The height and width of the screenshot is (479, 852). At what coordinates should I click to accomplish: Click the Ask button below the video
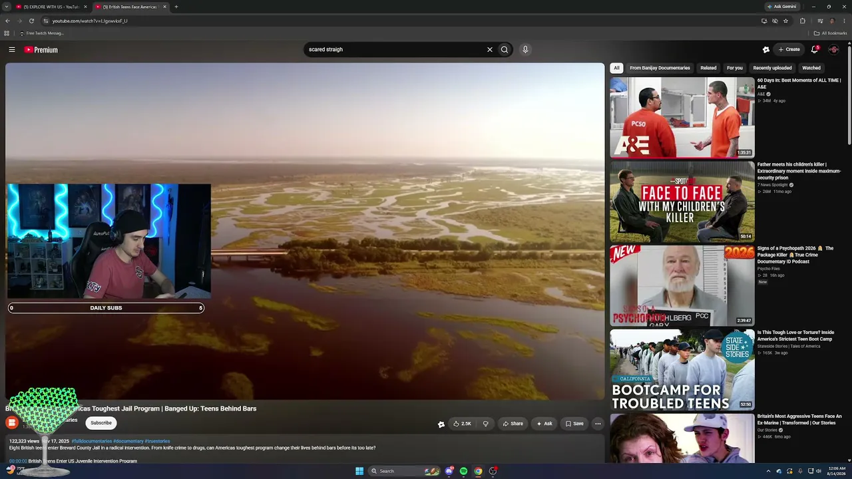(544, 424)
